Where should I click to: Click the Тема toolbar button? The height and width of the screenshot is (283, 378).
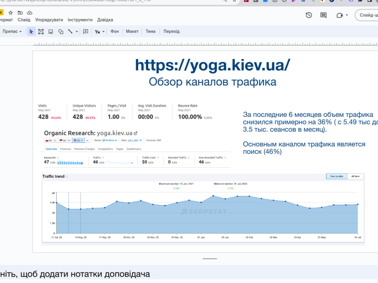click(150, 32)
